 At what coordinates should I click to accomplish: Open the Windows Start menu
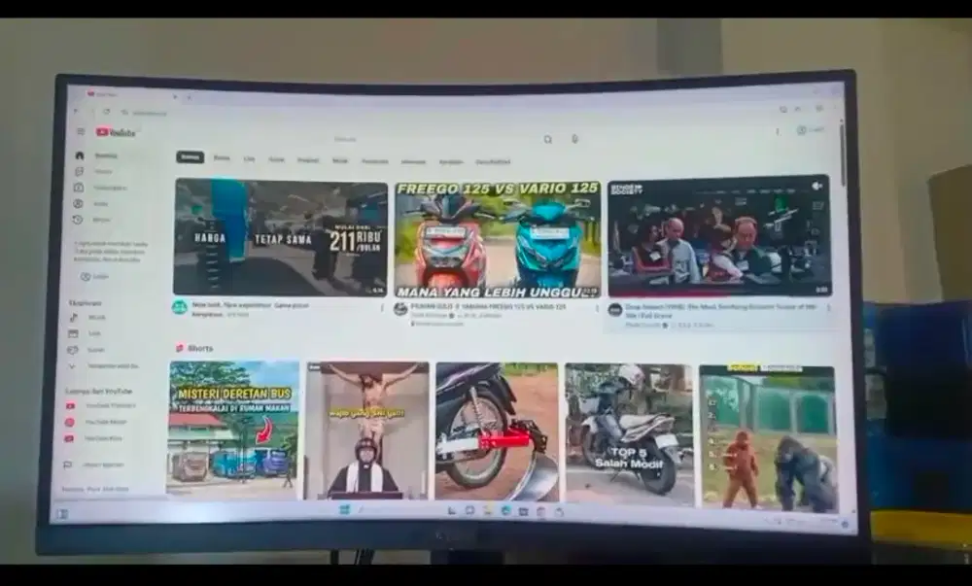point(345,509)
